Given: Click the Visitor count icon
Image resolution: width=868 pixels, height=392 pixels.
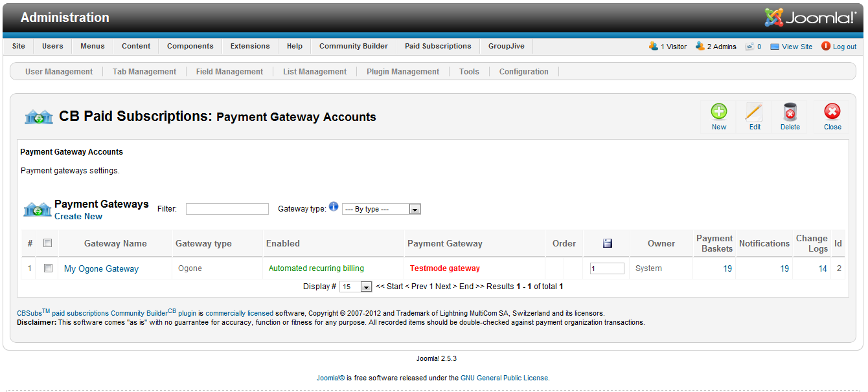Looking at the screenshot, I should [654, 46].
